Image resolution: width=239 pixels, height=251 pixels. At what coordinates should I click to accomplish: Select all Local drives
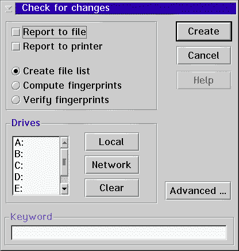tap(112, 142)
